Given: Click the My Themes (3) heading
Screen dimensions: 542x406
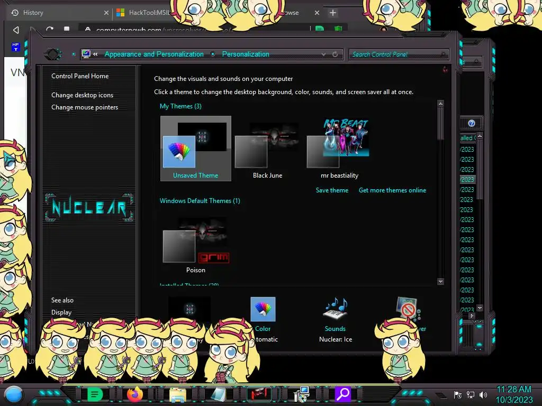Looking at the screenshot, I should (180, 106).
